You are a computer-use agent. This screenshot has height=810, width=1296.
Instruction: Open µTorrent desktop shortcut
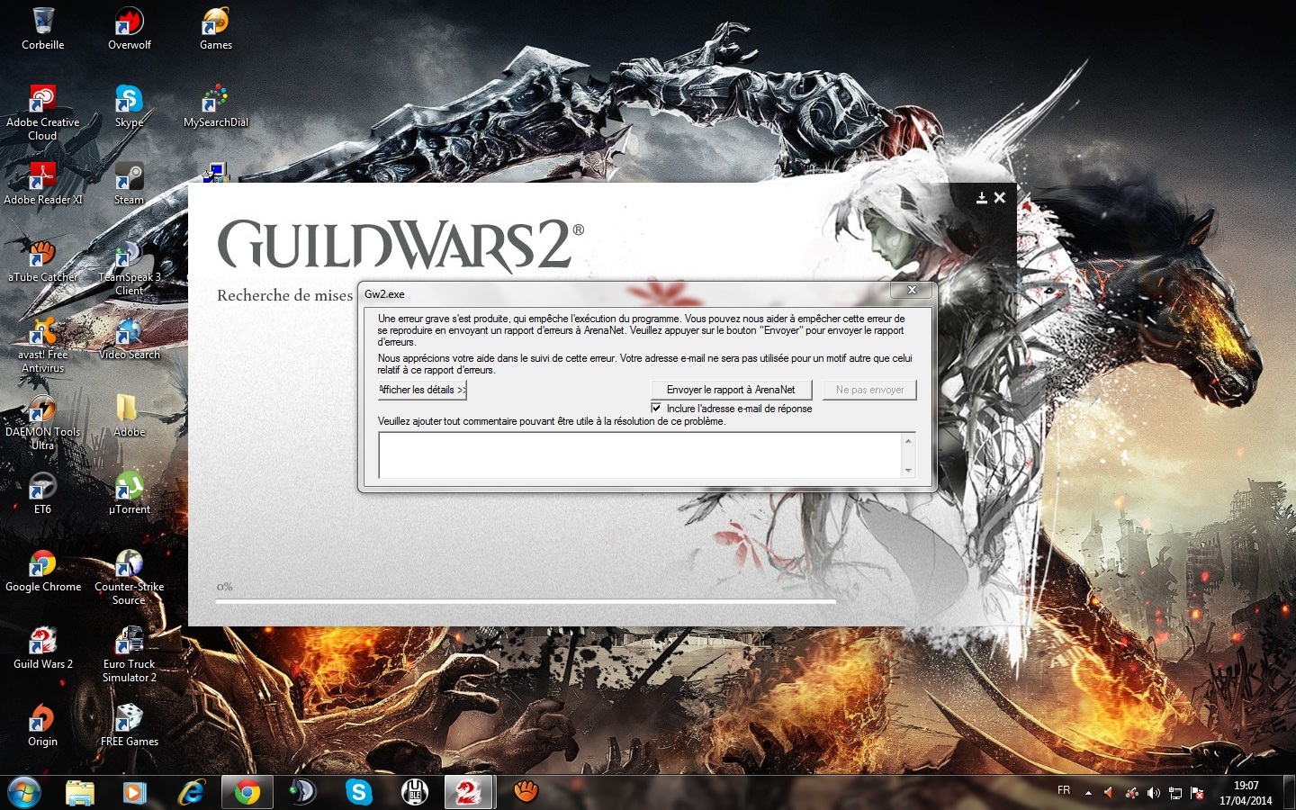130,493
